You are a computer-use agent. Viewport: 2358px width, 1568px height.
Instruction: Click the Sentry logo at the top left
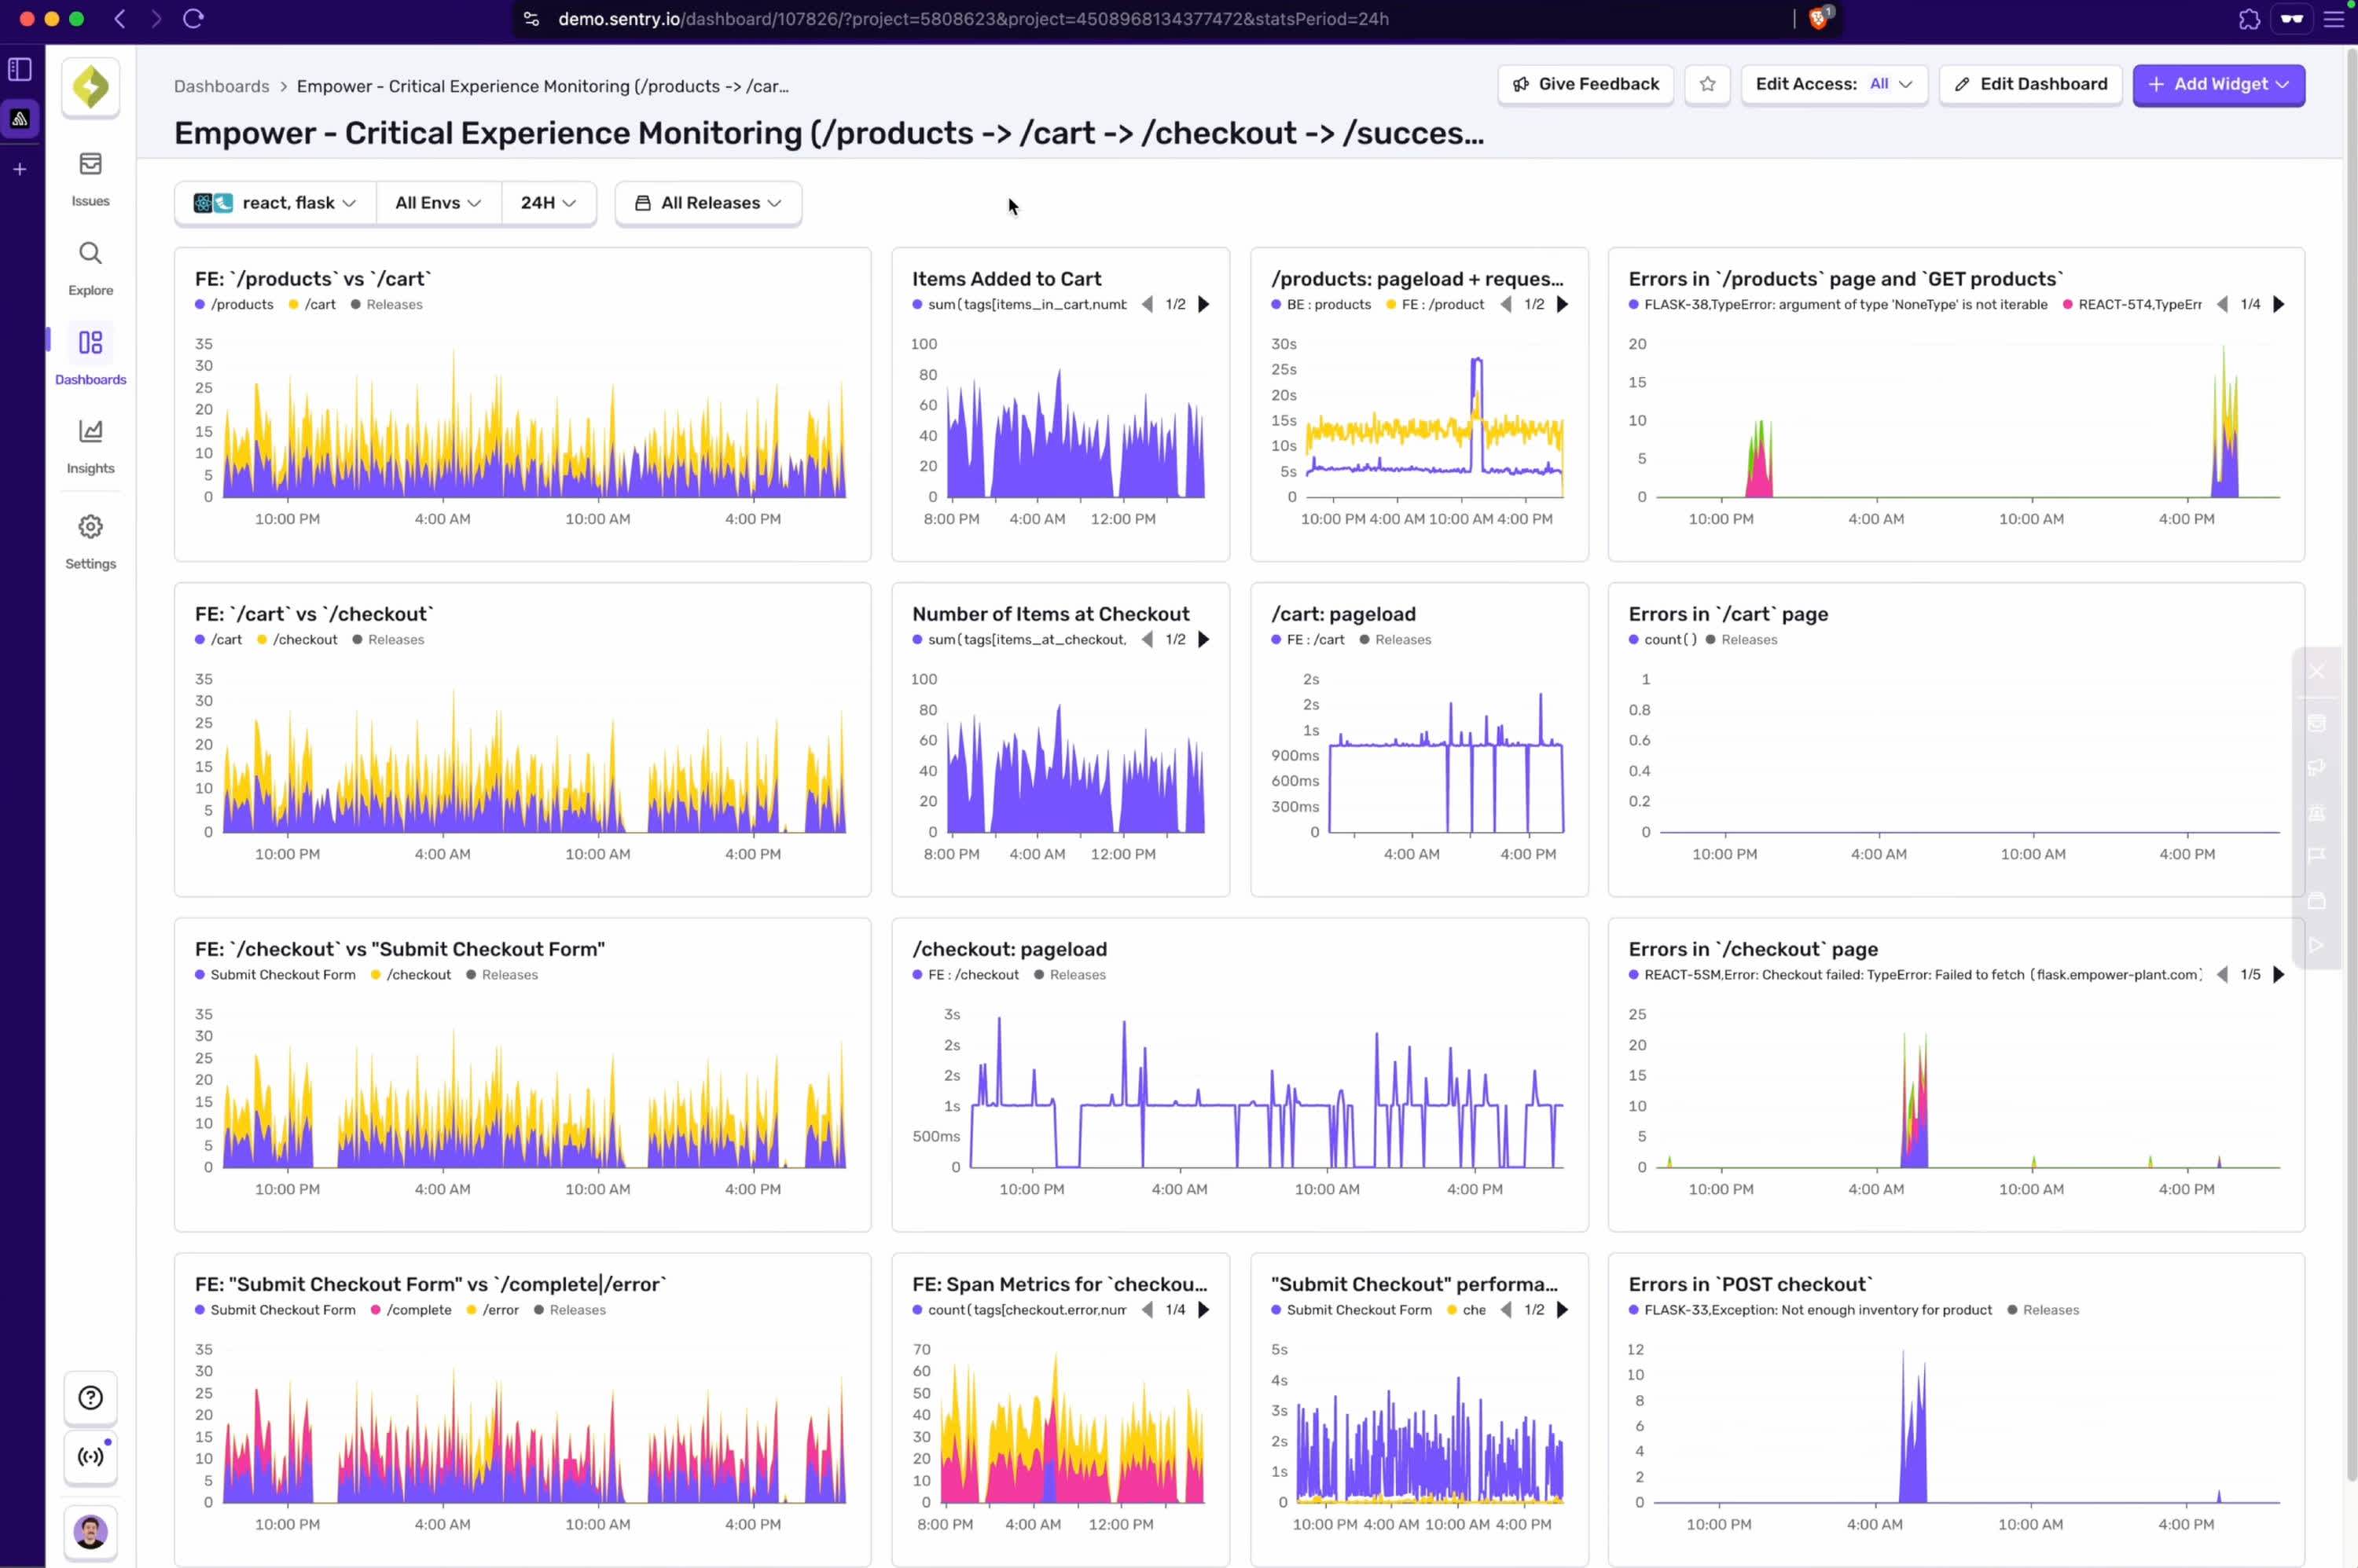90,86
